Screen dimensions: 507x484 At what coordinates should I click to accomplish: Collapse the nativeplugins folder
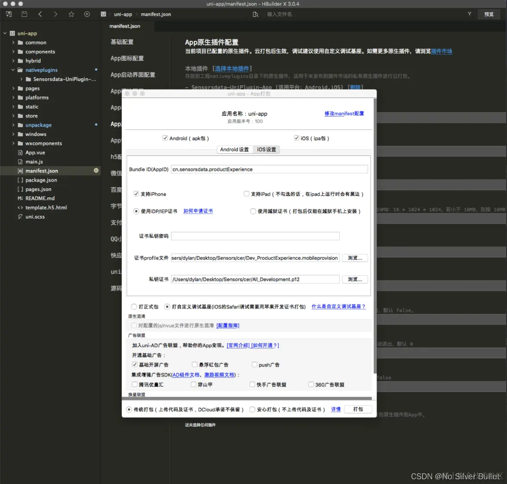[x=13, y=70]
